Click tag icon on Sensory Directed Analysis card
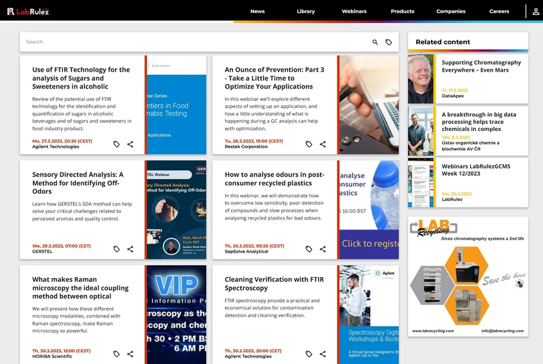 tap(116, 249)
